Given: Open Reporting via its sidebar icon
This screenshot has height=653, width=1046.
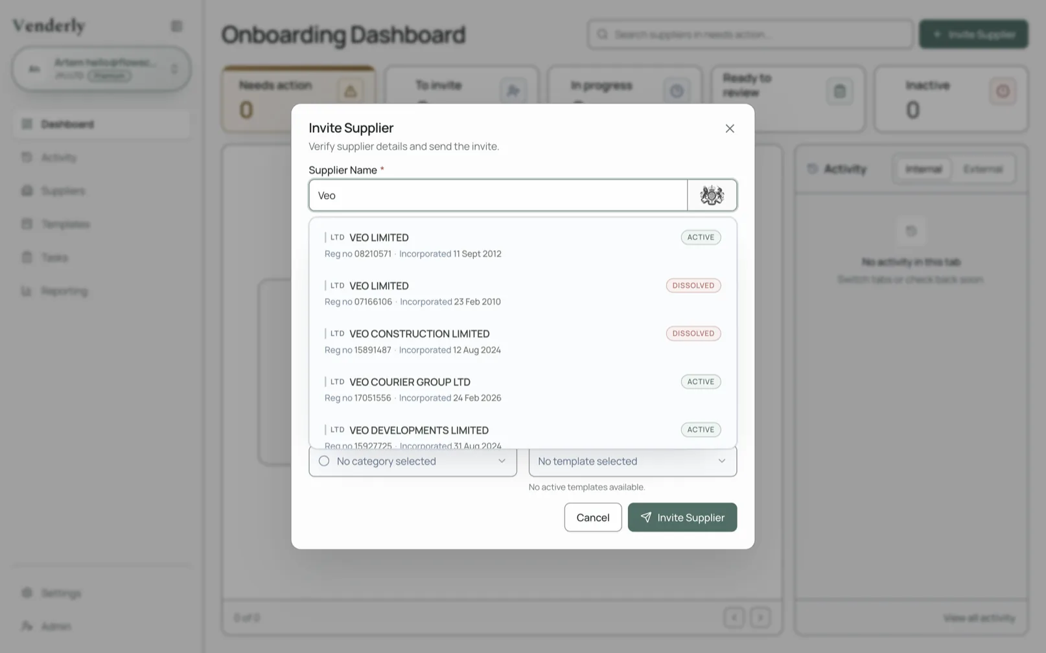Looking at the screenshot, I should pyautogui.click(x=27, y=290).
